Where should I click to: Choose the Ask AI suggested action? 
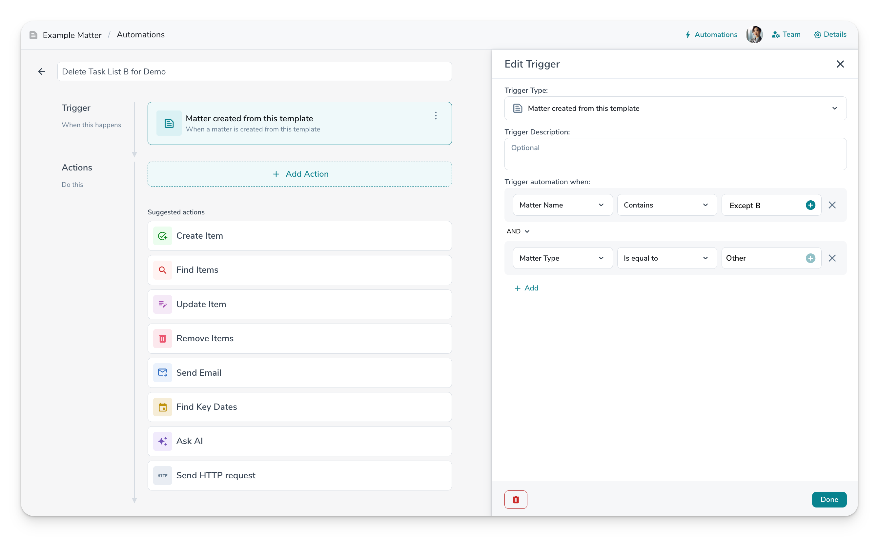point(299,441)
